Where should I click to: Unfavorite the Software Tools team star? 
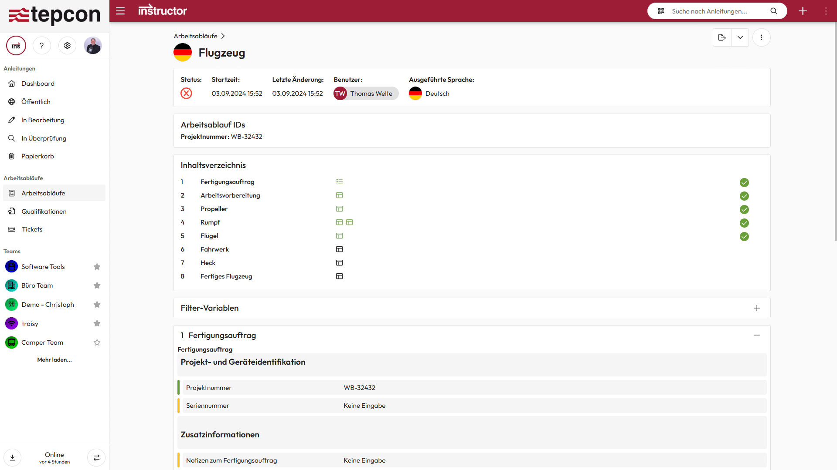pyautogui.click(x=97, y=267)
